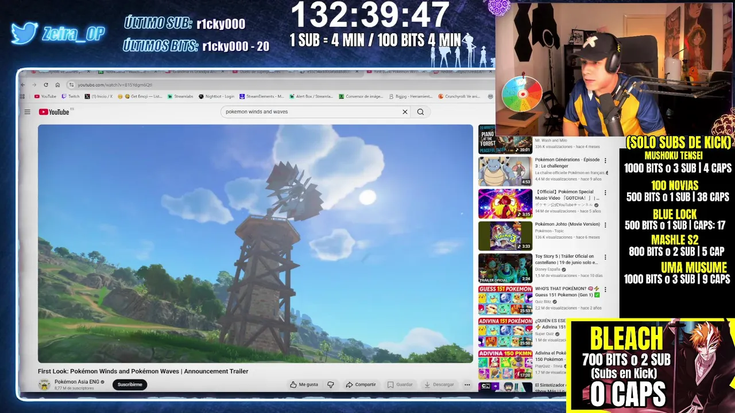Open site info icon in address bar

(73, 85)
